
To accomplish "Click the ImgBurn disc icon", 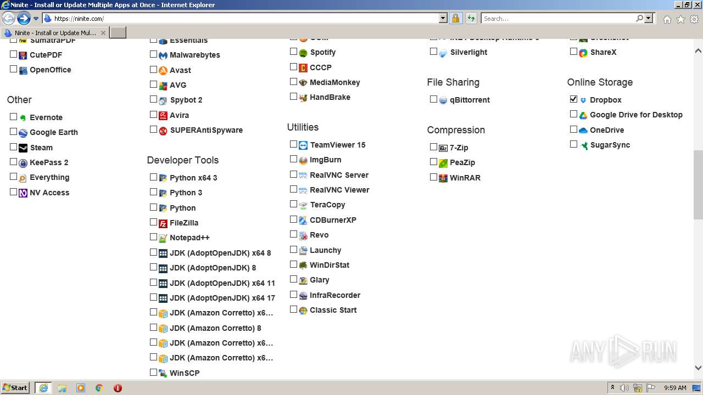I will click(303, 160).
